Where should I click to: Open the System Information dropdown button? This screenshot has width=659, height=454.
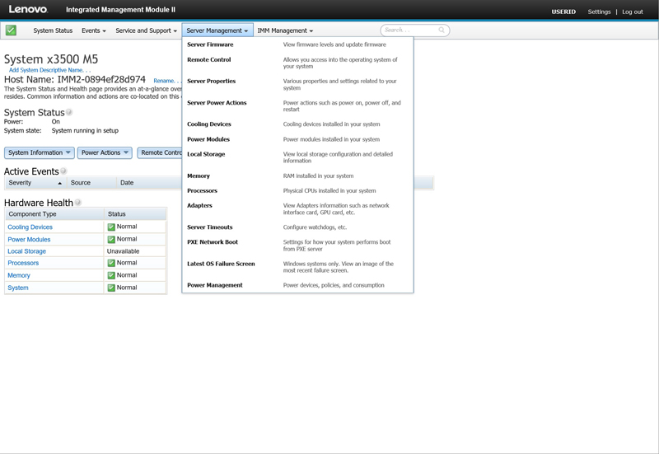pos(40,152)
